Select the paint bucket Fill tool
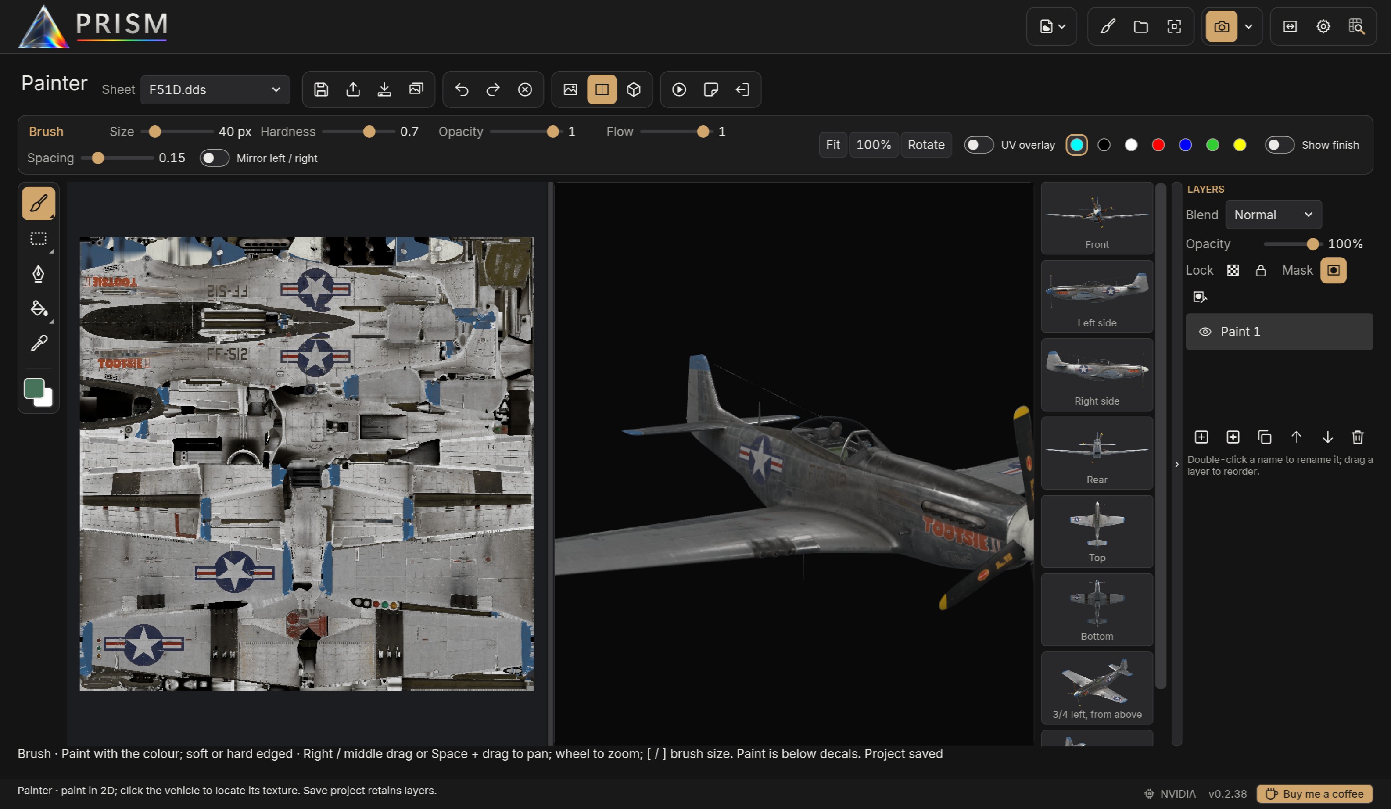Screen dimensions: 1391x809 pos(38,308)
